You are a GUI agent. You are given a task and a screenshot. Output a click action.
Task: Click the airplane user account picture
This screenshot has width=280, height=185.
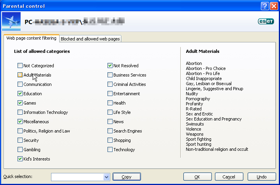[x=11, y=21]
